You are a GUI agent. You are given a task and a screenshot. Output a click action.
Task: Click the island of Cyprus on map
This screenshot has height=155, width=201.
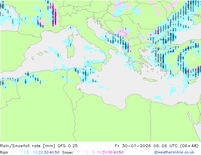192,81
